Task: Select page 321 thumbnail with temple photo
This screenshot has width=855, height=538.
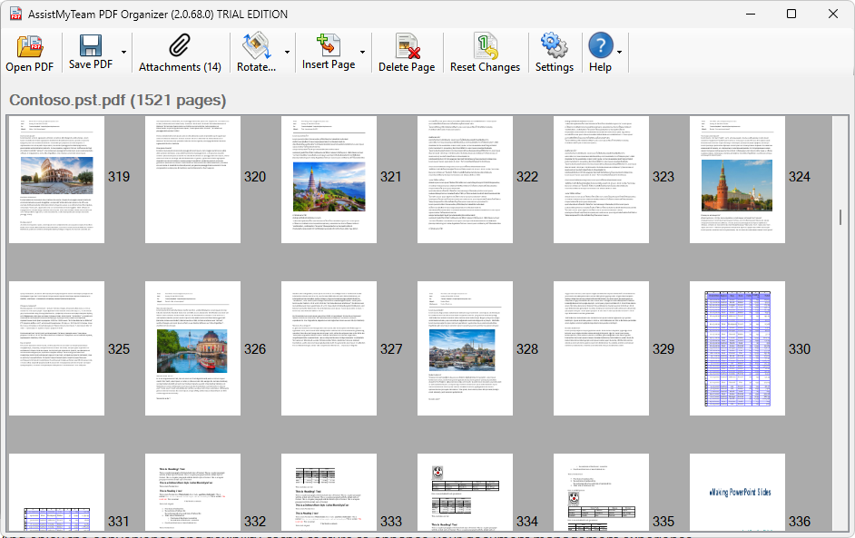Action: [329, 179]
